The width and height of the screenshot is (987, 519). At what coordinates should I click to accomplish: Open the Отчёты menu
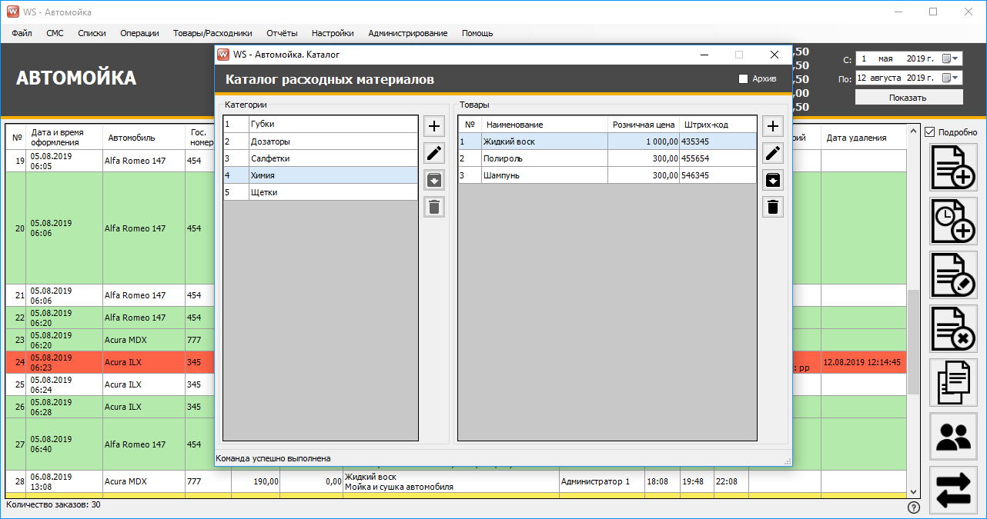click(282, 33)
